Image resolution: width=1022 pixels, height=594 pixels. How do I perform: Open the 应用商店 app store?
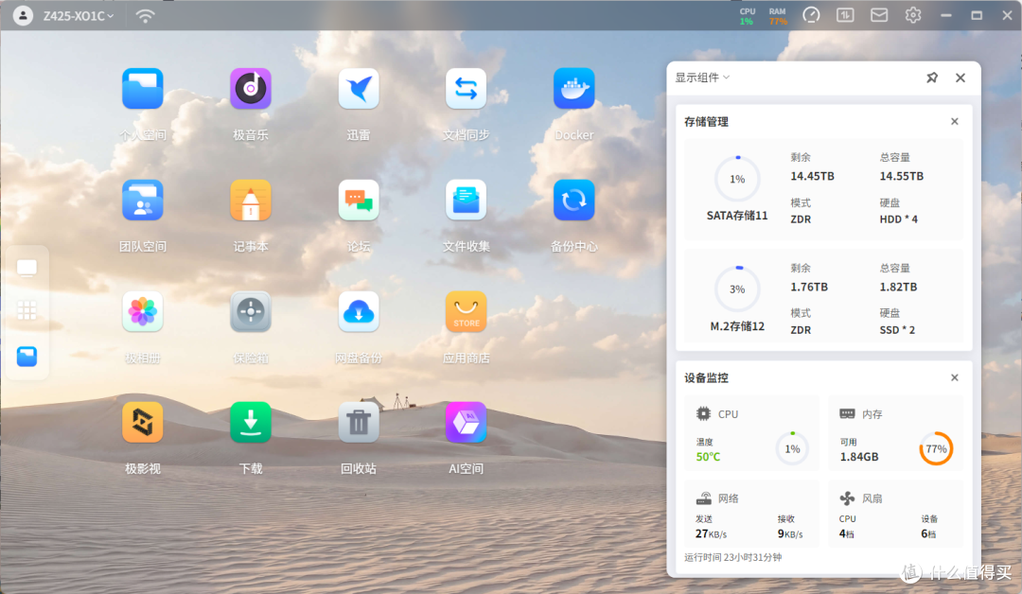(x=466, y=311)
